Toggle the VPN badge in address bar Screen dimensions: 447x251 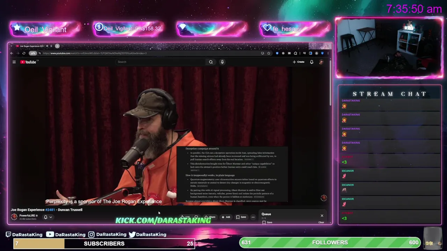click(x=33, y=53)
